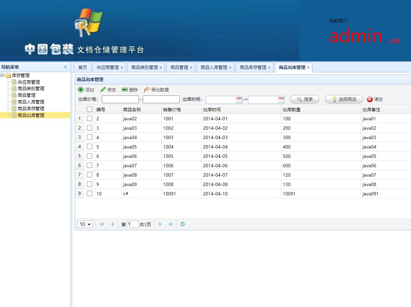Click the 搜索 (Search) button
This screenshot has width=411, height=307.
point(304,99)
